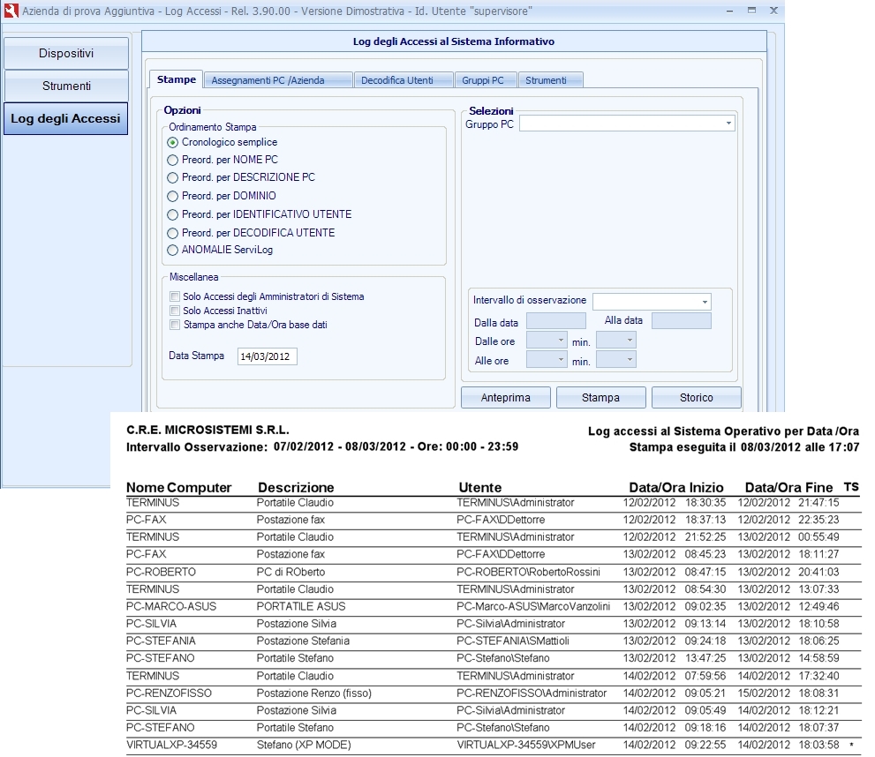Click the Data Stampa date field
Screen dimensions: 875x757
tap(268, 356)
